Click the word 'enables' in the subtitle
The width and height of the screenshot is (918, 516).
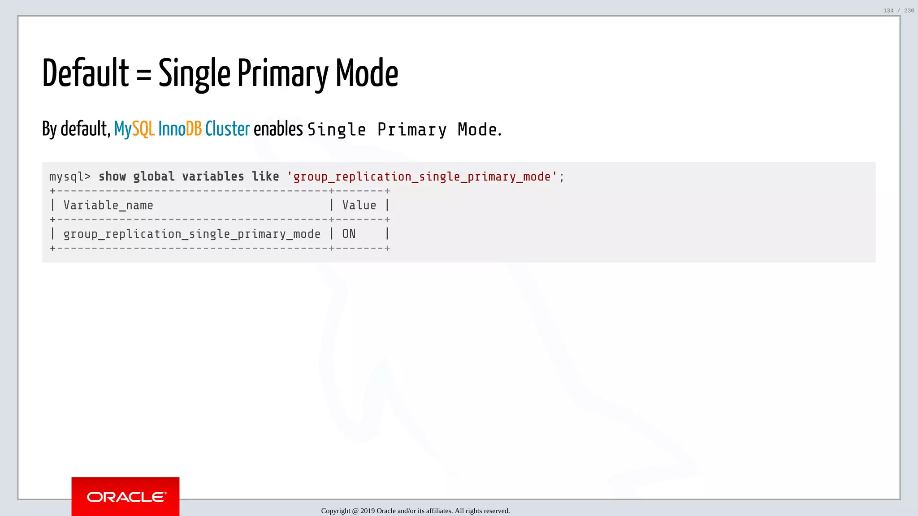pos(278,129)
